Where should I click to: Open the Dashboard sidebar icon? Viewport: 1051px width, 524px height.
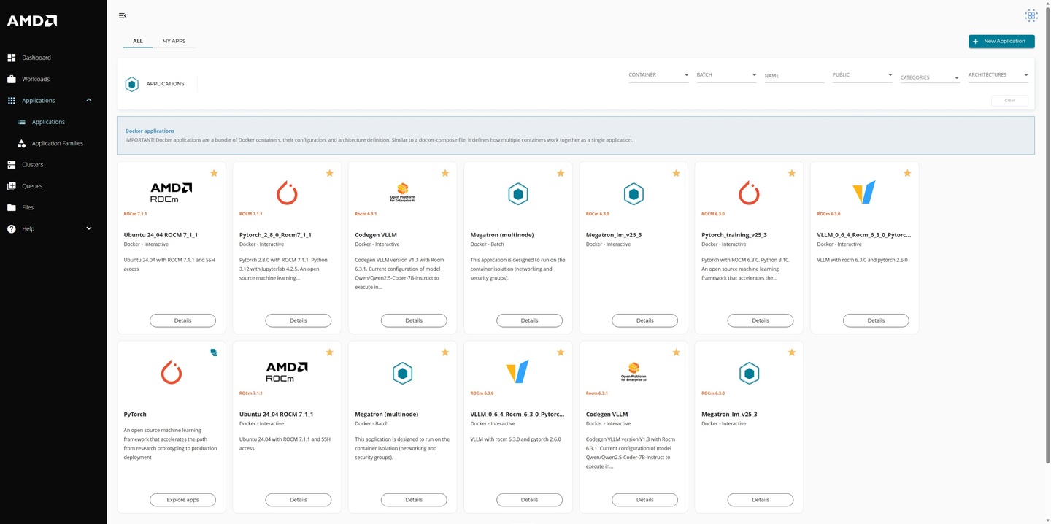click(x=12, y=58)
